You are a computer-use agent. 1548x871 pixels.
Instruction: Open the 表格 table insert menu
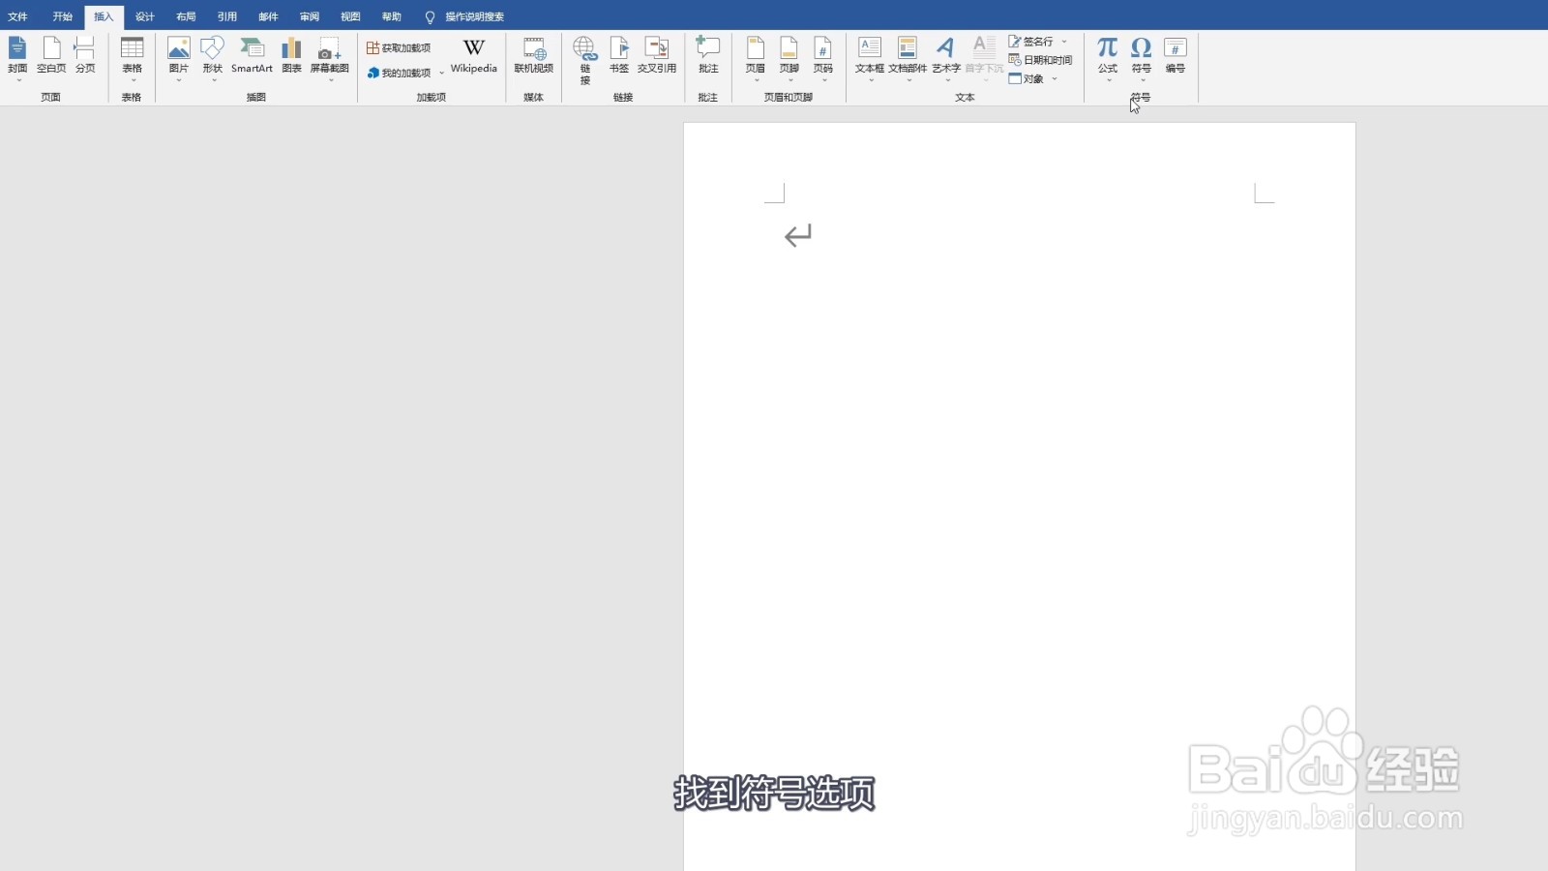point(132,58)
